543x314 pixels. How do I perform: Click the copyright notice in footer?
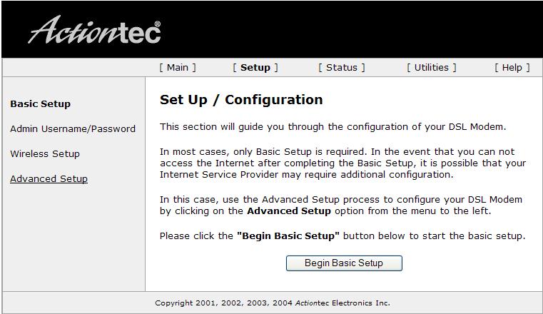[x=272, y=303]
